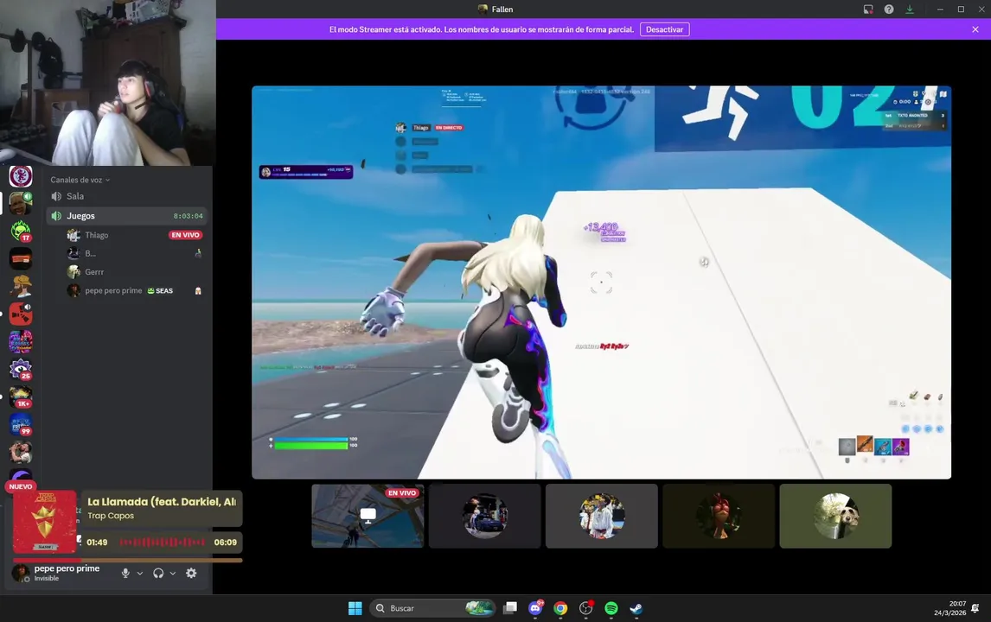
Task: Select the Juegos voice channel
Action: (x=126, y=216)
